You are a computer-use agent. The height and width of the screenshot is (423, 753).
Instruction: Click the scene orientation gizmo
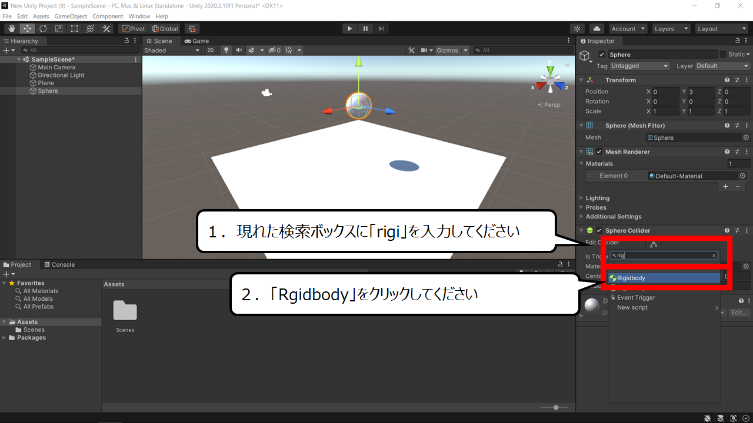(551, 81)
